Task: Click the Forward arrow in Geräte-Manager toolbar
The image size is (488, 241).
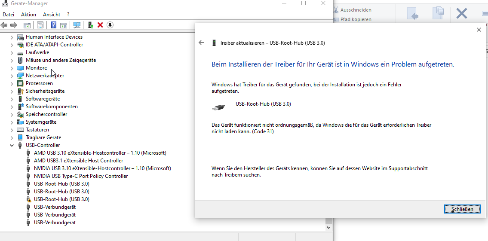Action: coord(13,25)
